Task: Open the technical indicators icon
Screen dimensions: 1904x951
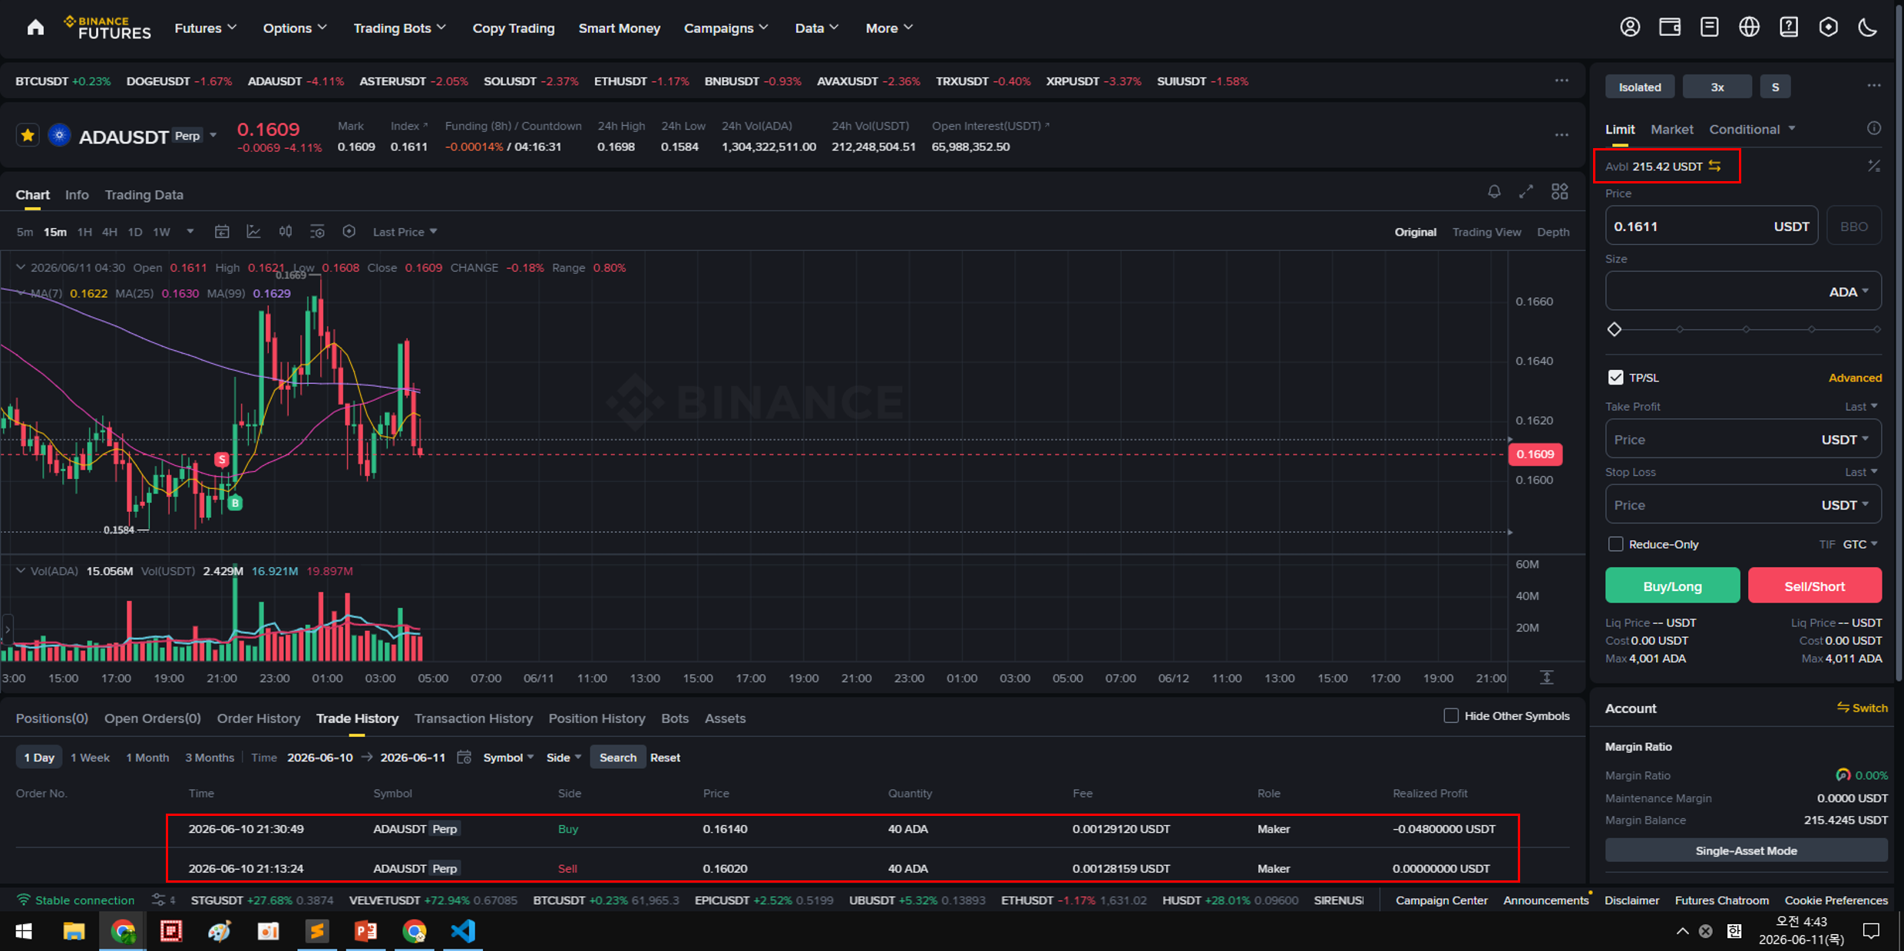Action: [x=253, y=232]
